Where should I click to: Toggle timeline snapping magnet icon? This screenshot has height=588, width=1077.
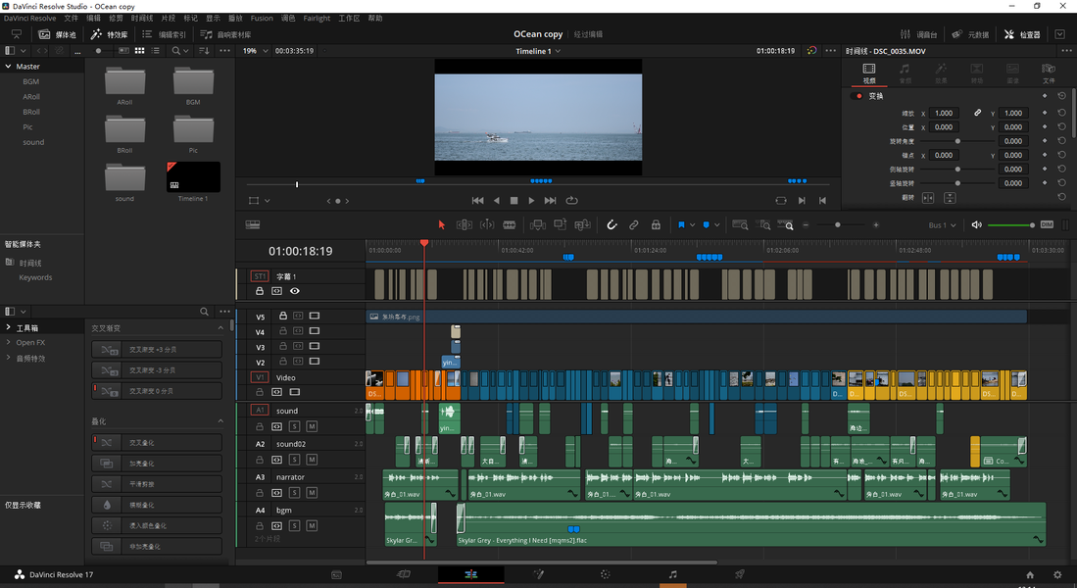pos(612,225)
